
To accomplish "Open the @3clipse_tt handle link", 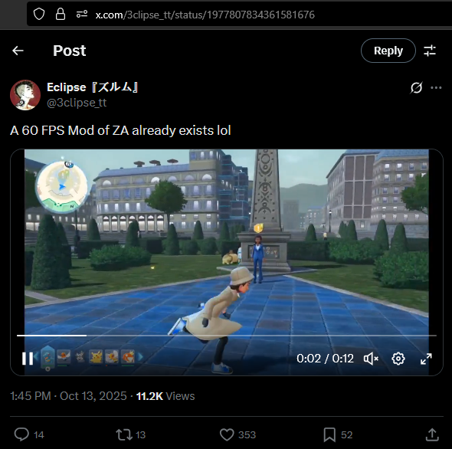I will click(77, 103).
